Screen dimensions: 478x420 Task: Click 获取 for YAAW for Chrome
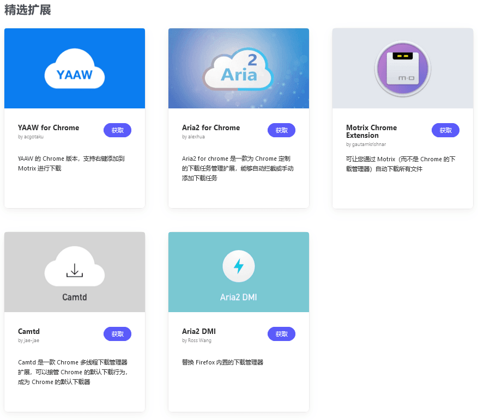click(x=117, y=130)
